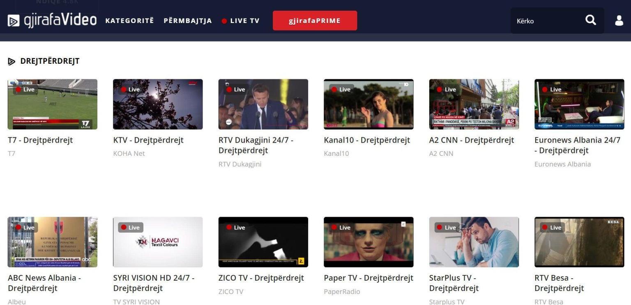Click the search magnifier icon
Screen dimensions: 631x305
tap(590, 20)
